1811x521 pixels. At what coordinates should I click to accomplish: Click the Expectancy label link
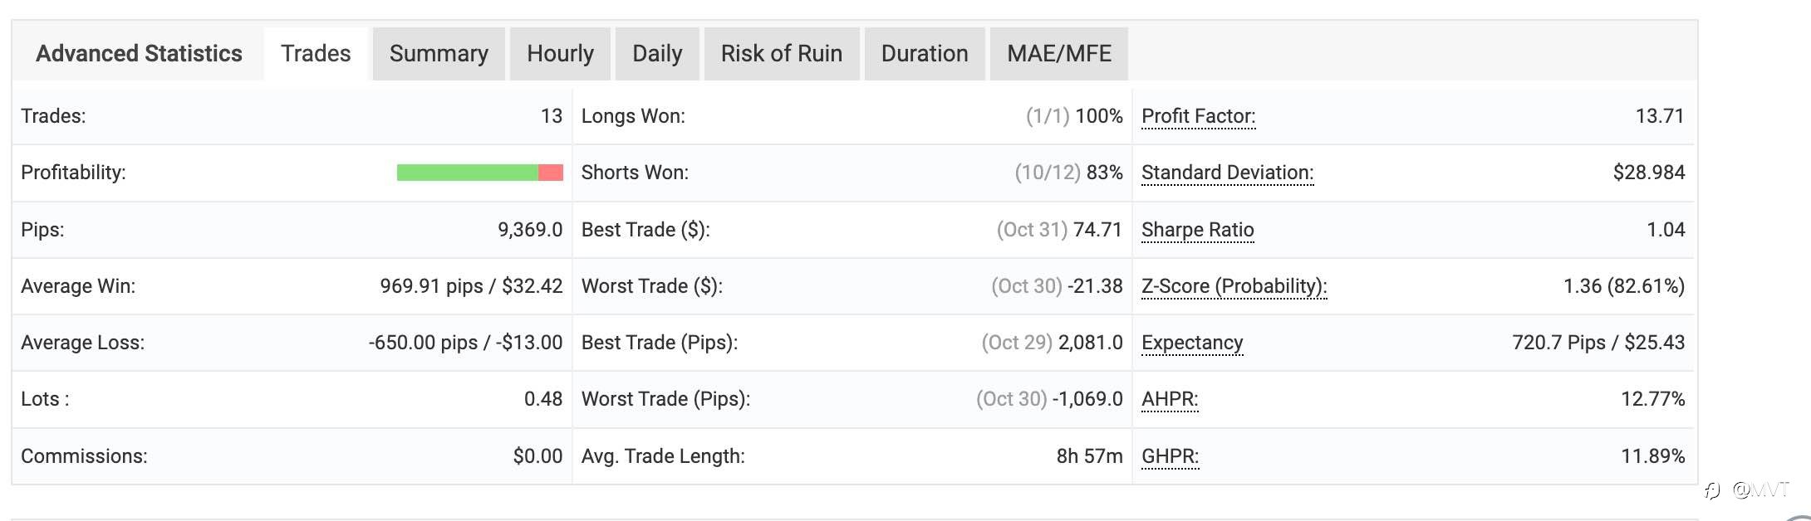click(x=1192, y=343)
